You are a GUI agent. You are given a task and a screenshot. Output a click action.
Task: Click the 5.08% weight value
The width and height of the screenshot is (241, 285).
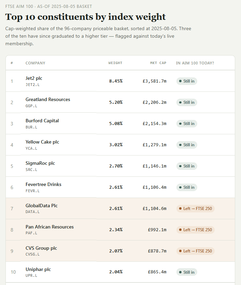coord(116,124)
